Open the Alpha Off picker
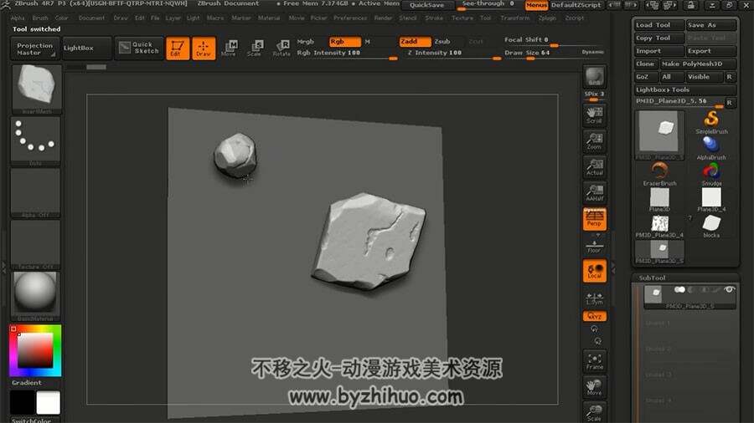Viewport: 754px width, 423px height. point(36,192)
